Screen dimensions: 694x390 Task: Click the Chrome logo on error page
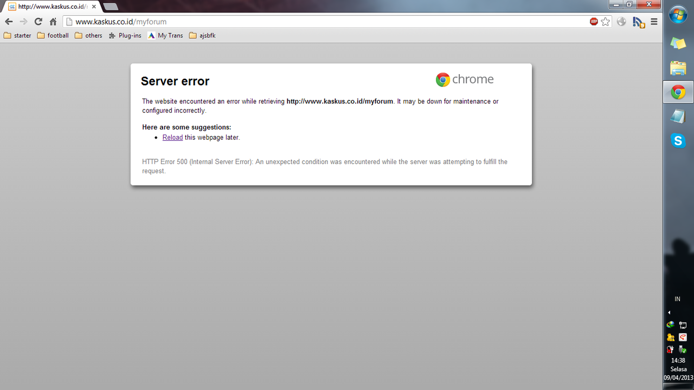click(465, 80)
